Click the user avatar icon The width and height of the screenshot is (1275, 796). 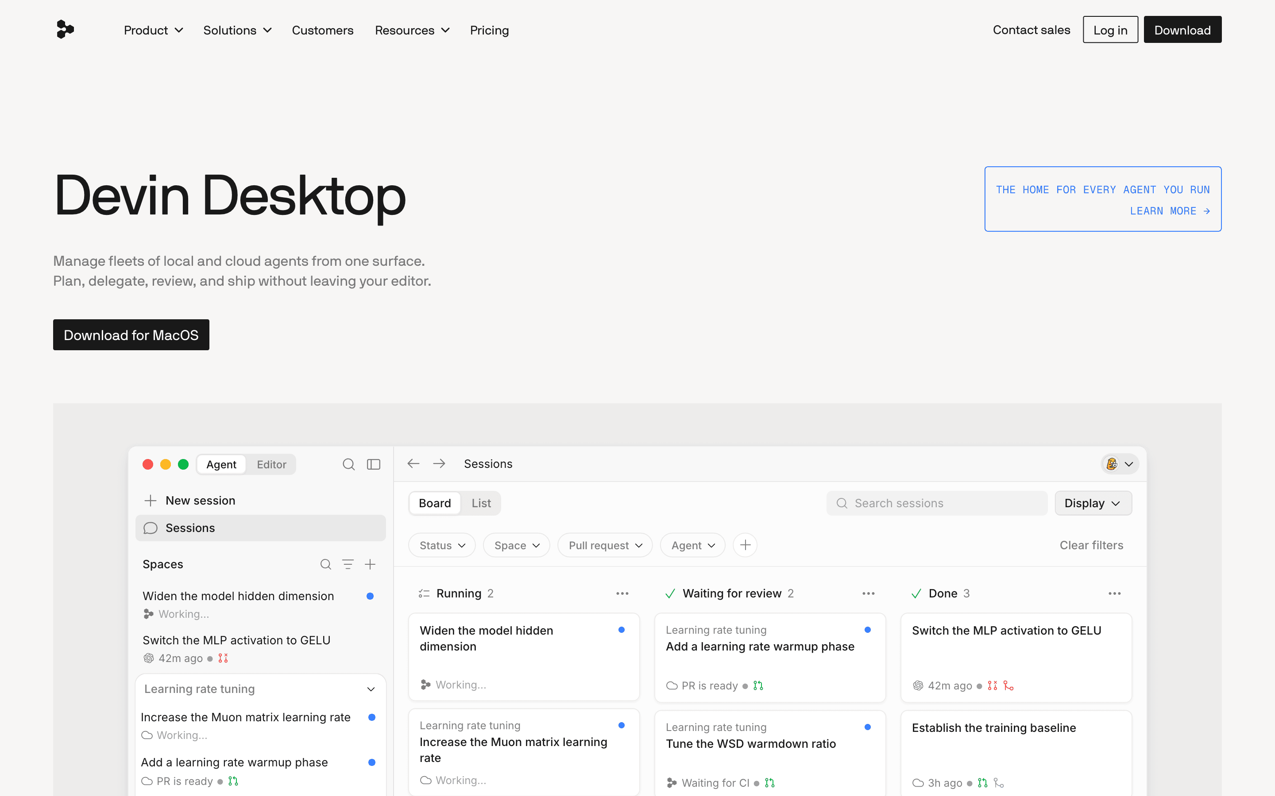pos(1112,464)
